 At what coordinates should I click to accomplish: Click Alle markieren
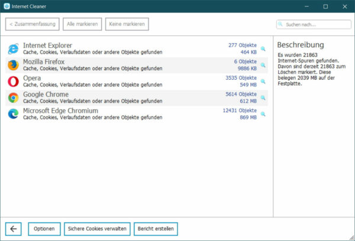[x=82, y=24]
